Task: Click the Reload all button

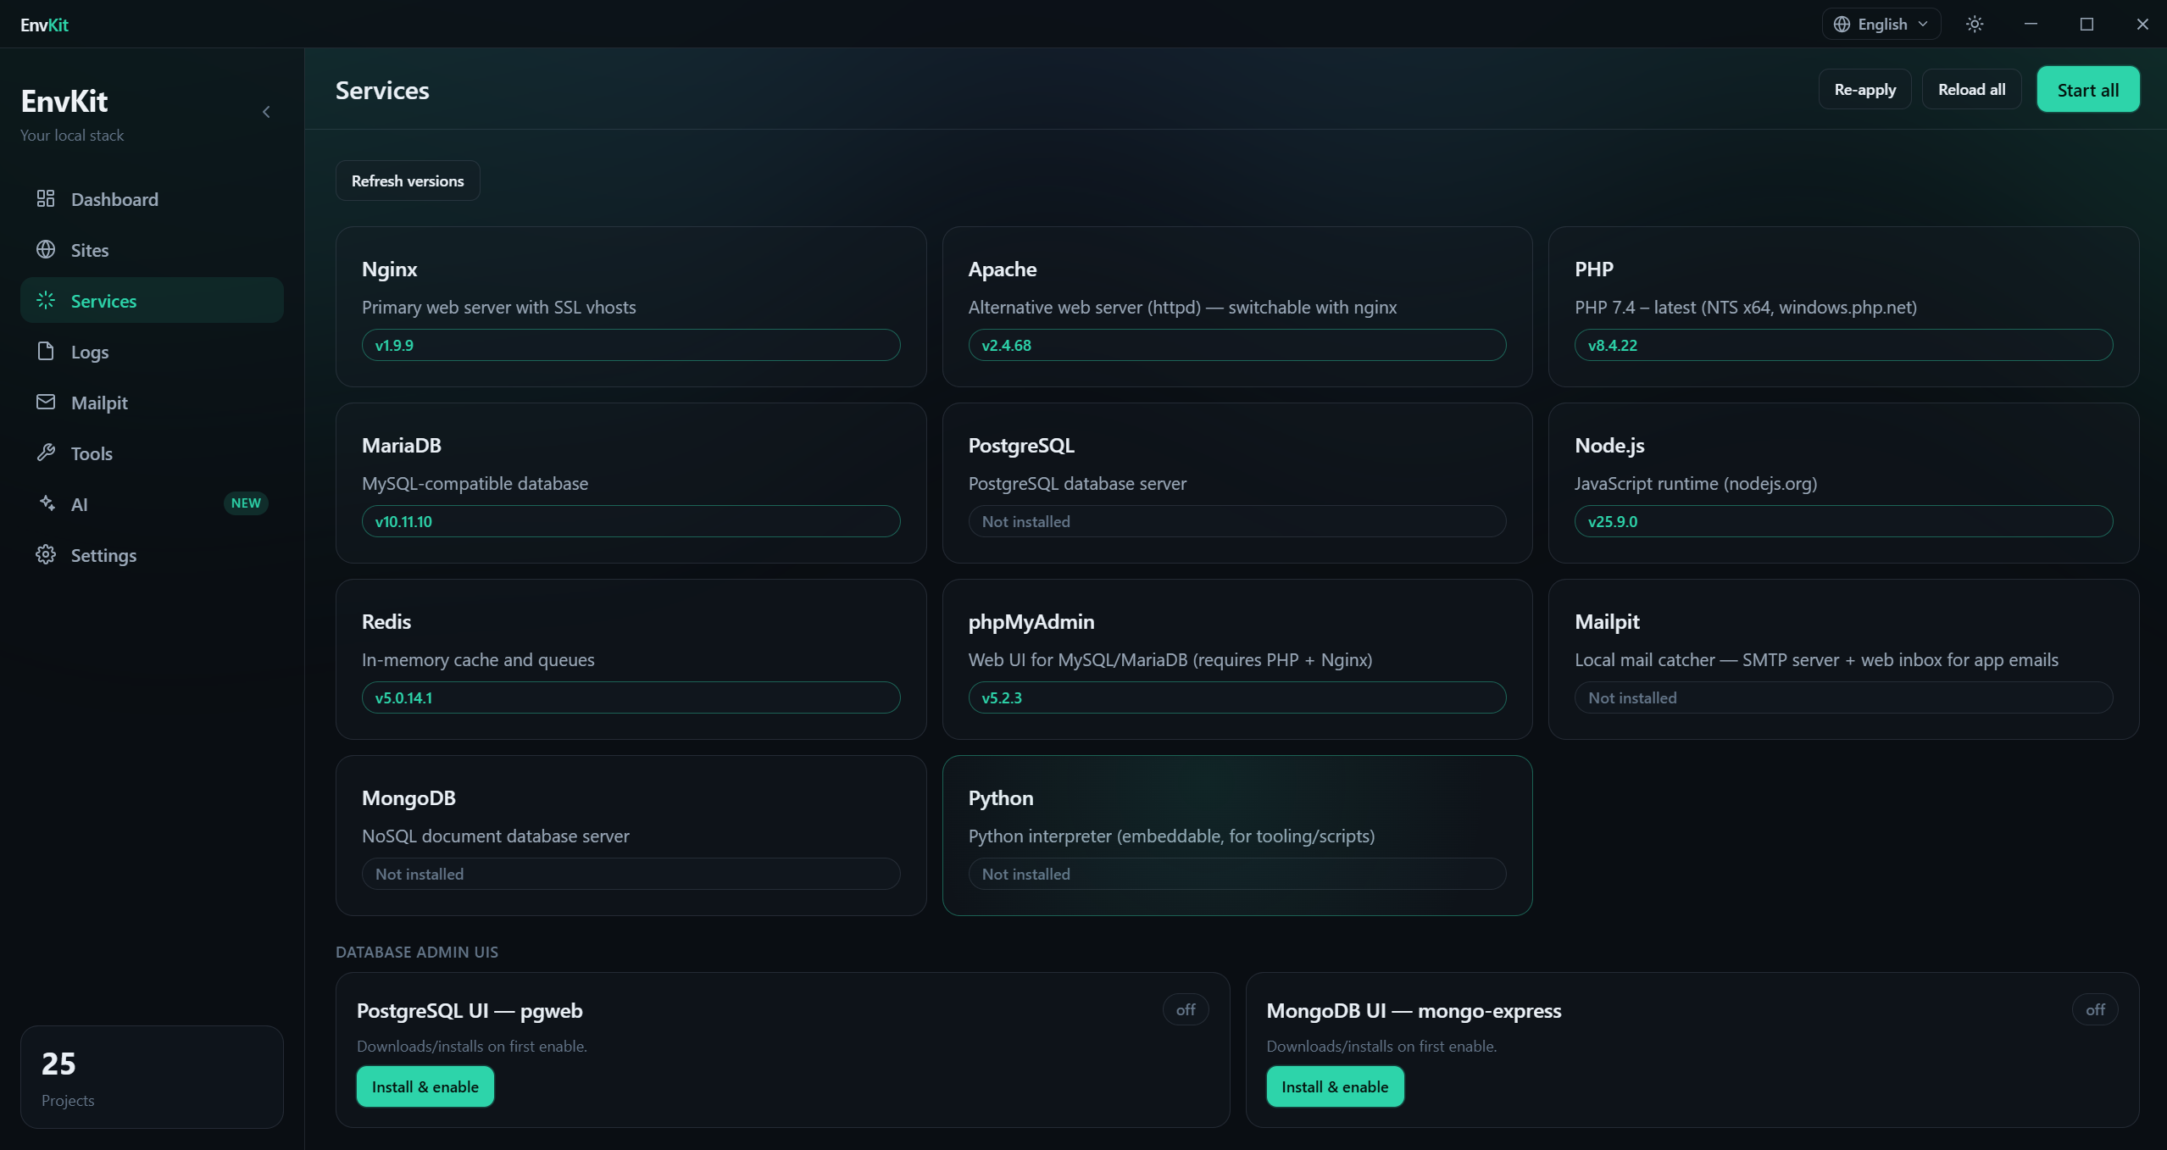Action: (1971, 89)
